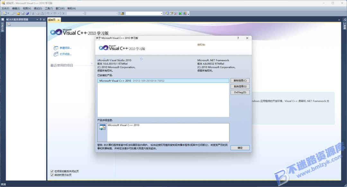Click the New Project toolbar icon

(x=5, y=13)
